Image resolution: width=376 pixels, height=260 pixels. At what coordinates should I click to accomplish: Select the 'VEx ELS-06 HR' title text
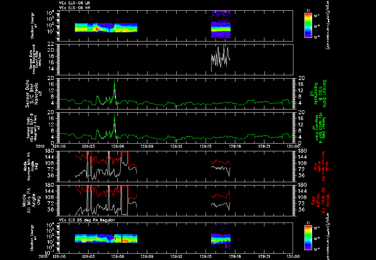pyautogui.click(x=74, y=8)
